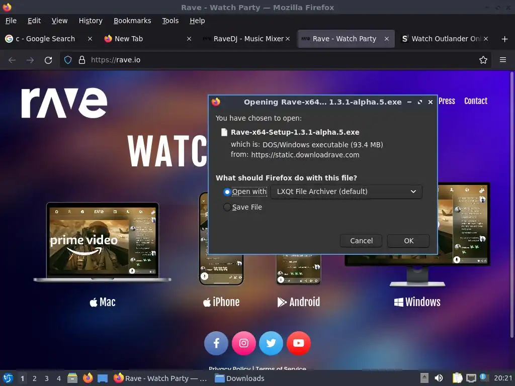Reload the rave.io page
This screenshot has width=515, height=386.
(48, 60)
